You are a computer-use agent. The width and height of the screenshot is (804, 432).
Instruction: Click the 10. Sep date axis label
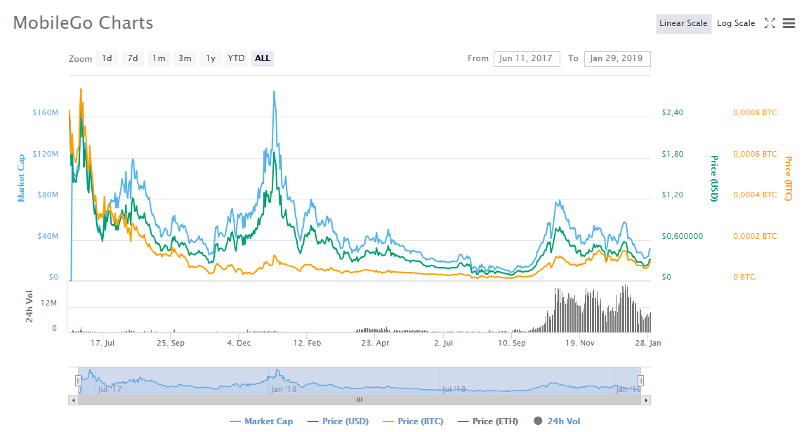pyautogui.click(x=512, y=343)
